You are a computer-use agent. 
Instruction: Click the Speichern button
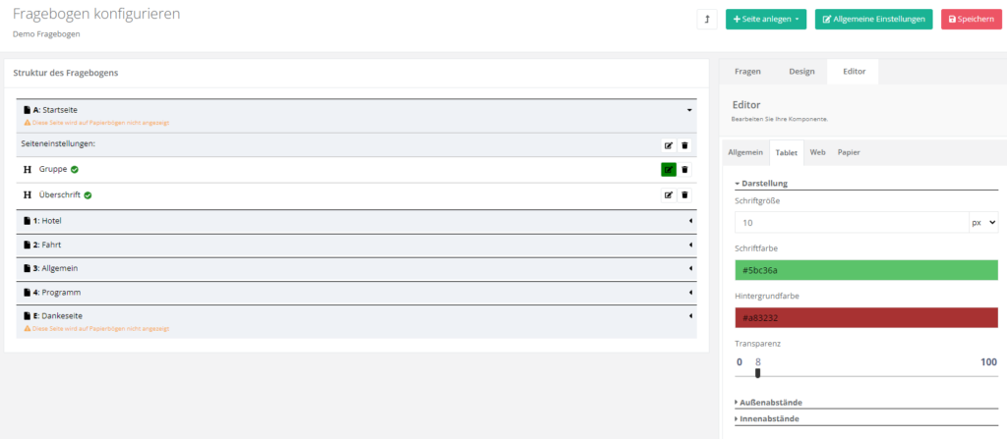[x=964, y=20]
